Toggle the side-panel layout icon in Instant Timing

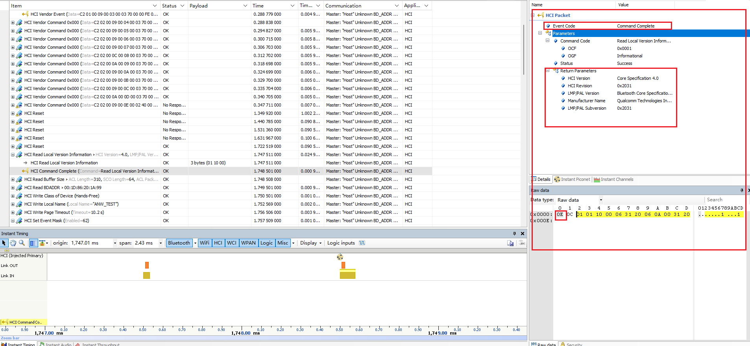coord(33,243)
